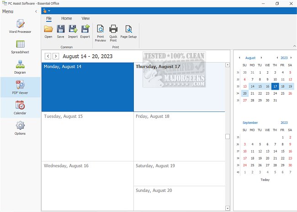Click week number 37 in September grid
The height and width of the screenshot is (212, 297).
[238, 151]
